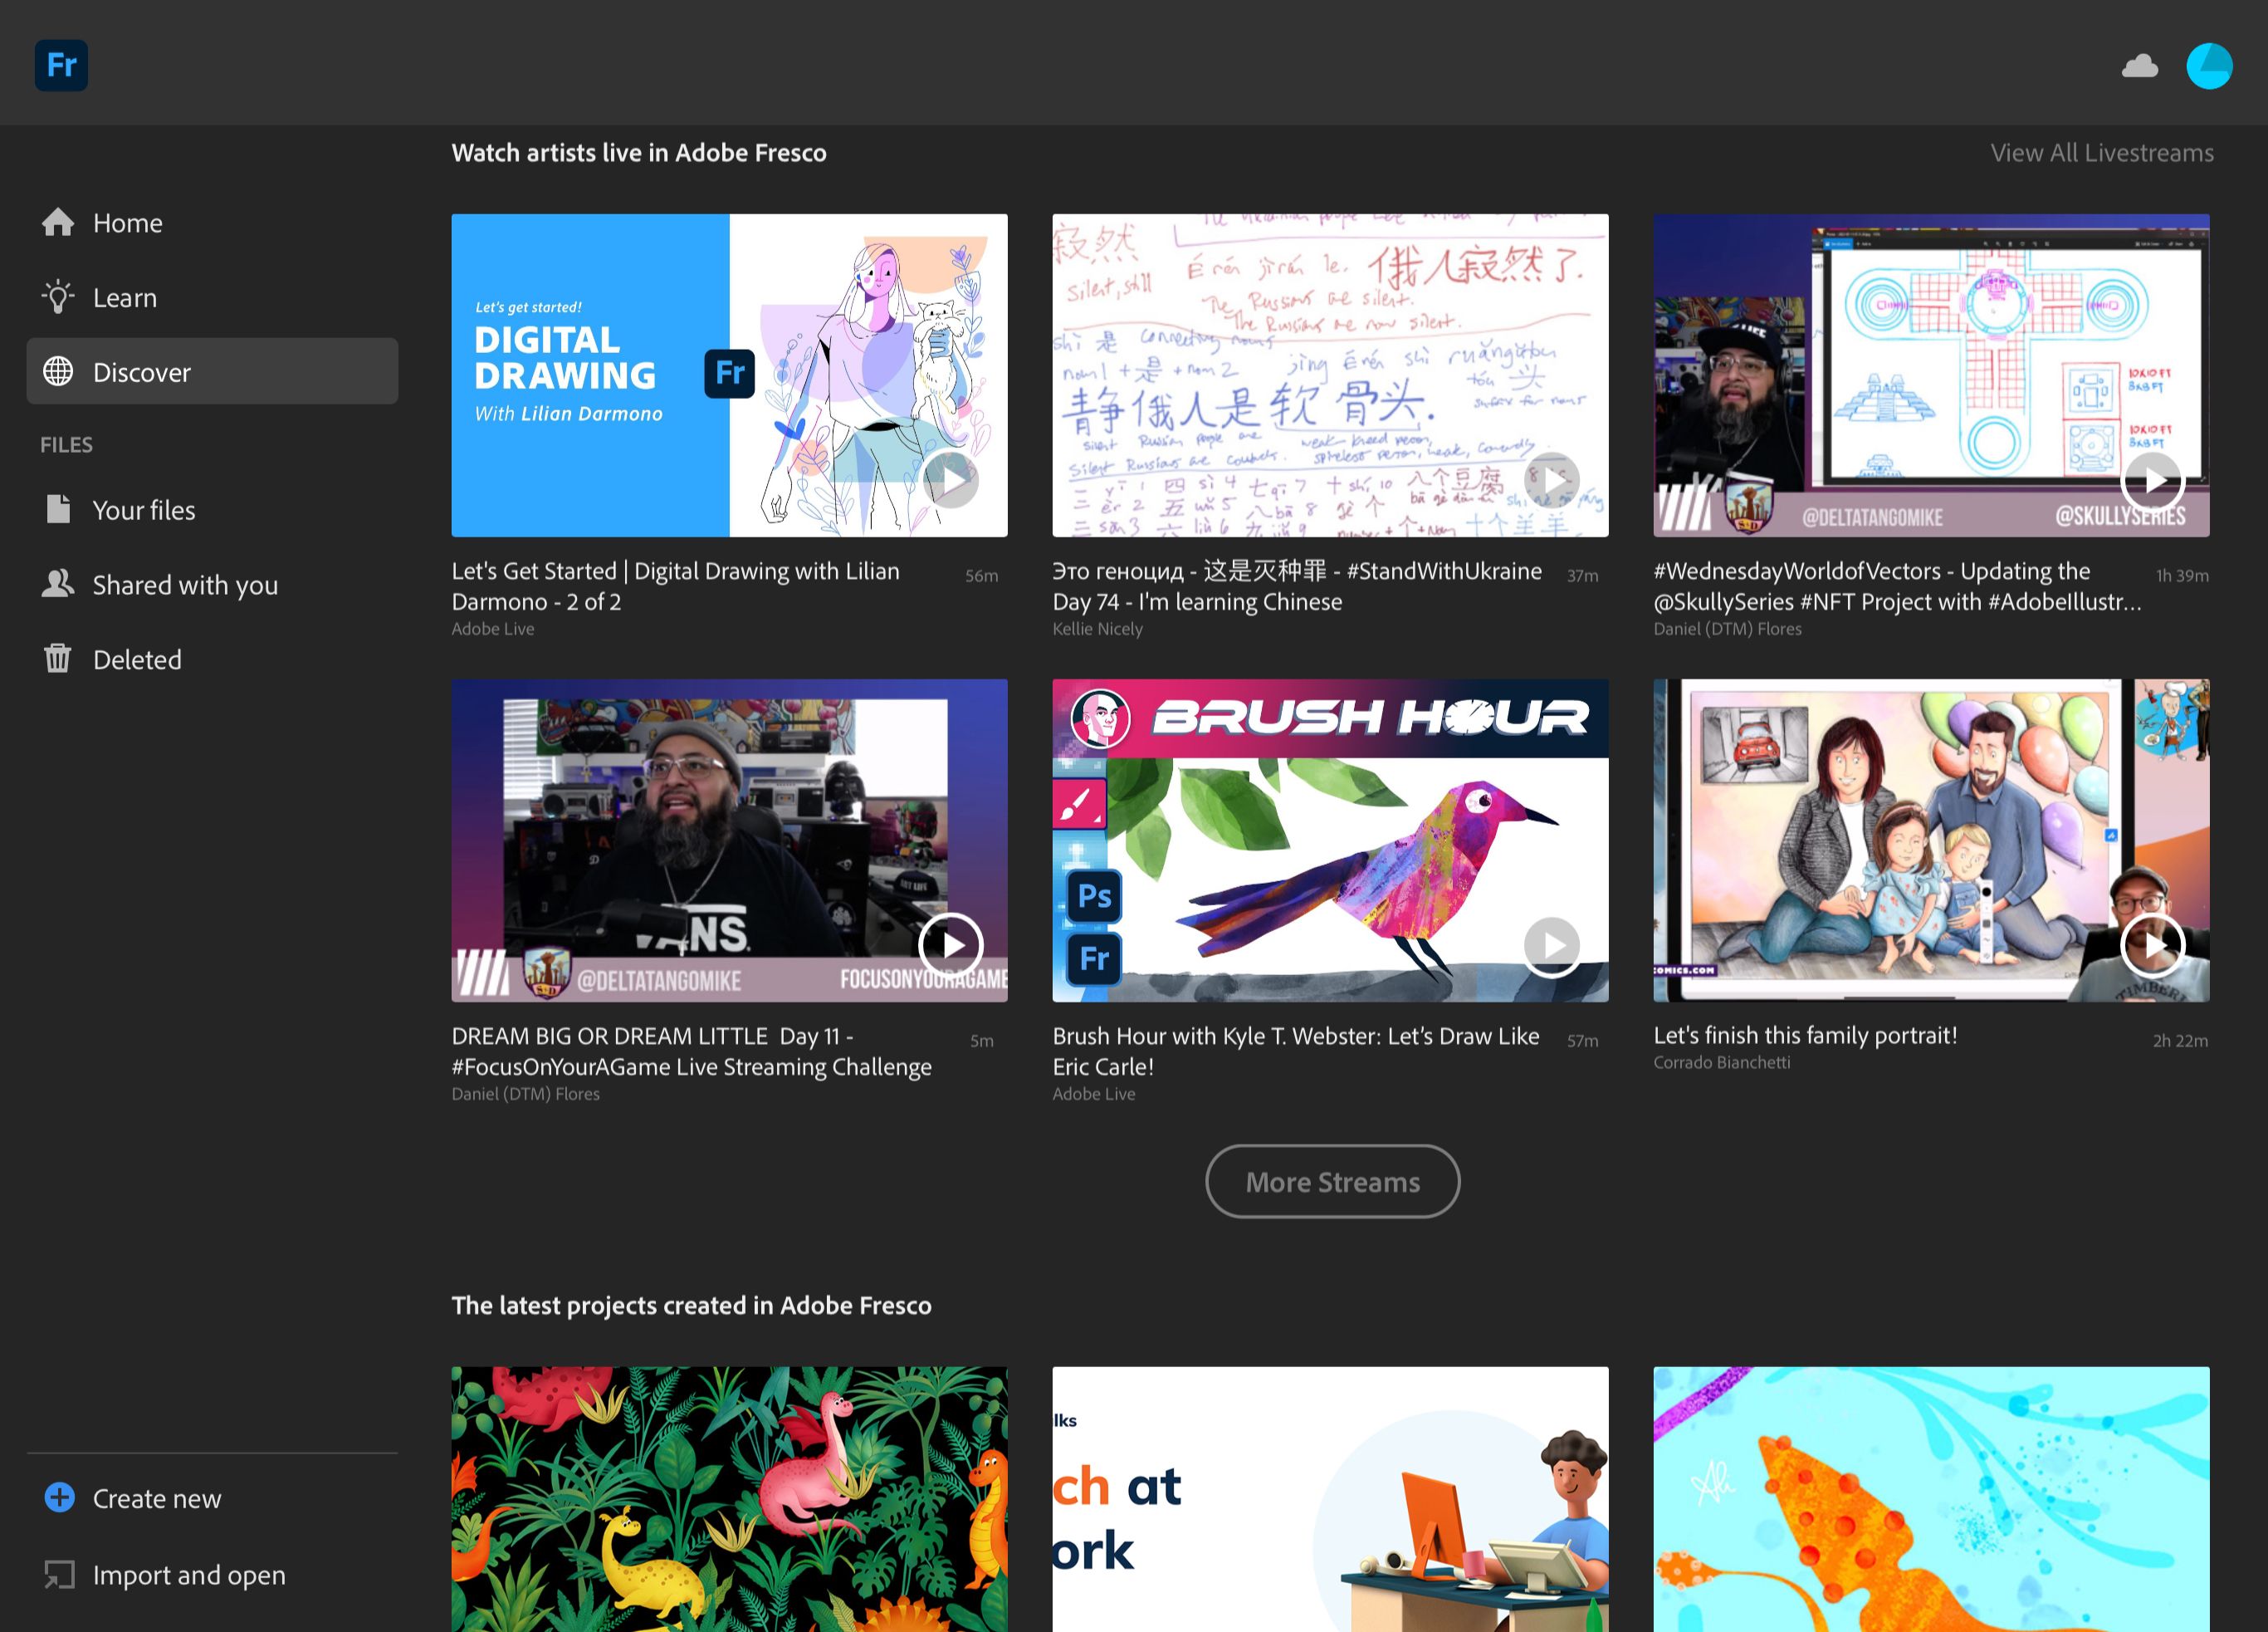Click the 56m duration label

coord(981,576)
